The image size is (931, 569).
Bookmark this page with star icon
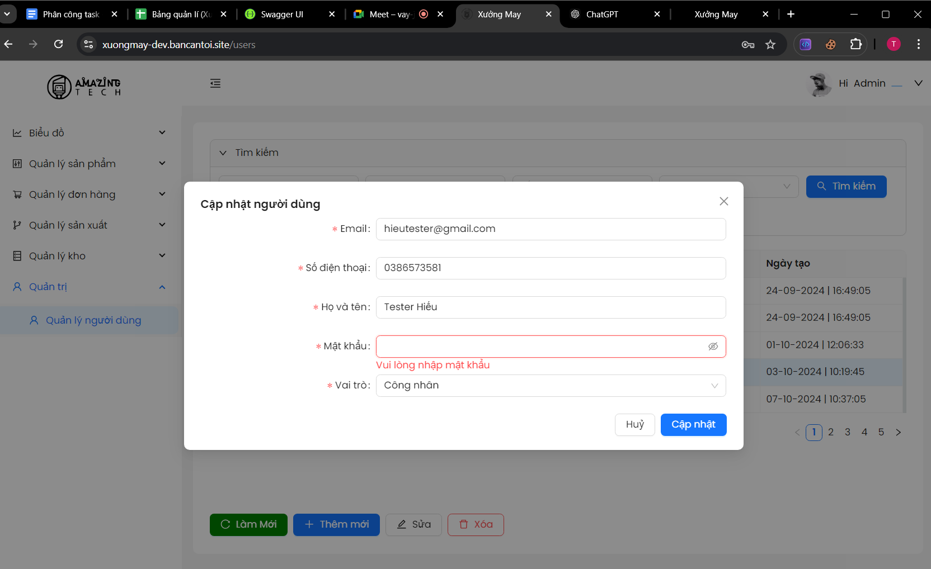click(770, 45)
